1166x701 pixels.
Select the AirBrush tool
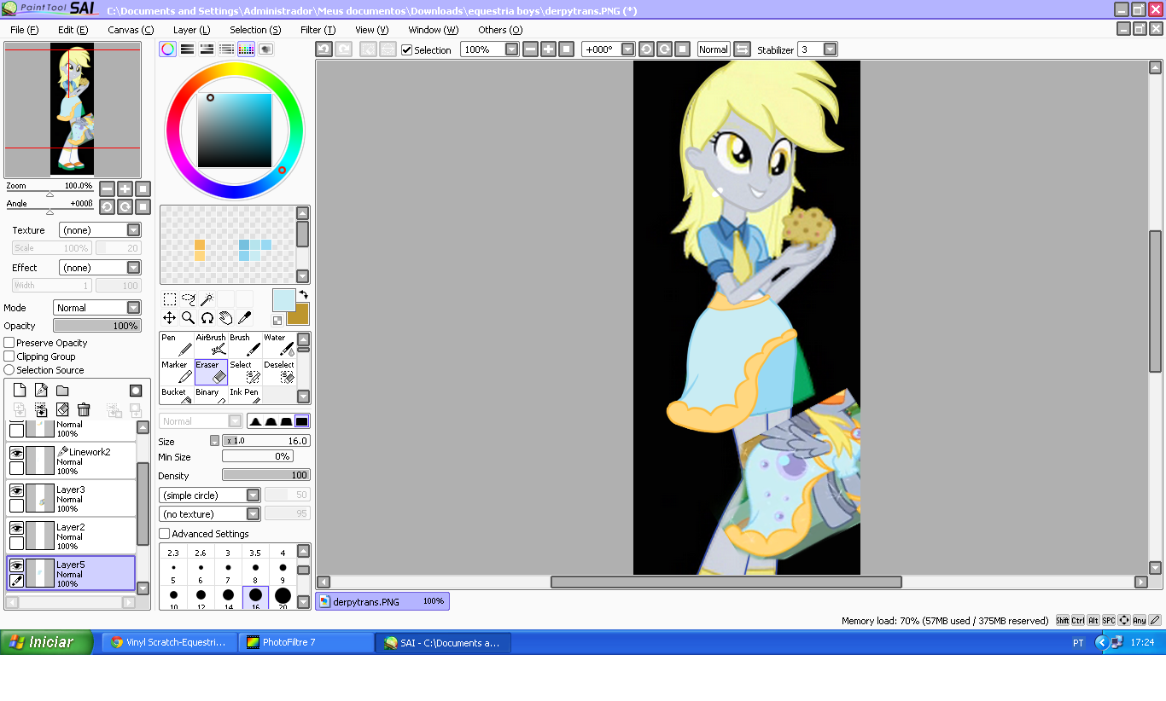click(211, 345)
